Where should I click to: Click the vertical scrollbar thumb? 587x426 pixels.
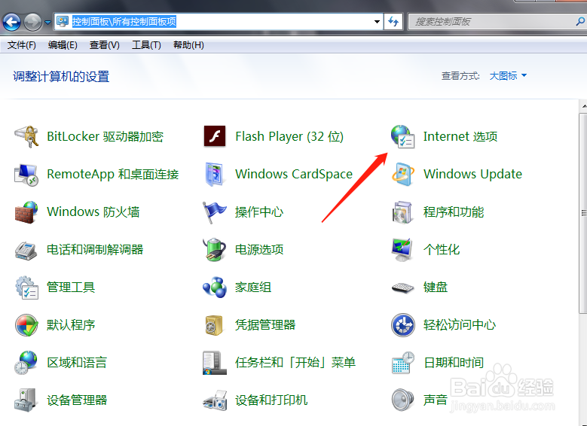(583, 213)
